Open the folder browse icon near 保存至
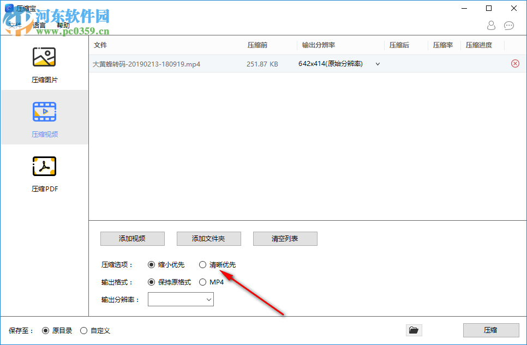This screenshot has width=527, height=345. [414, 330]
